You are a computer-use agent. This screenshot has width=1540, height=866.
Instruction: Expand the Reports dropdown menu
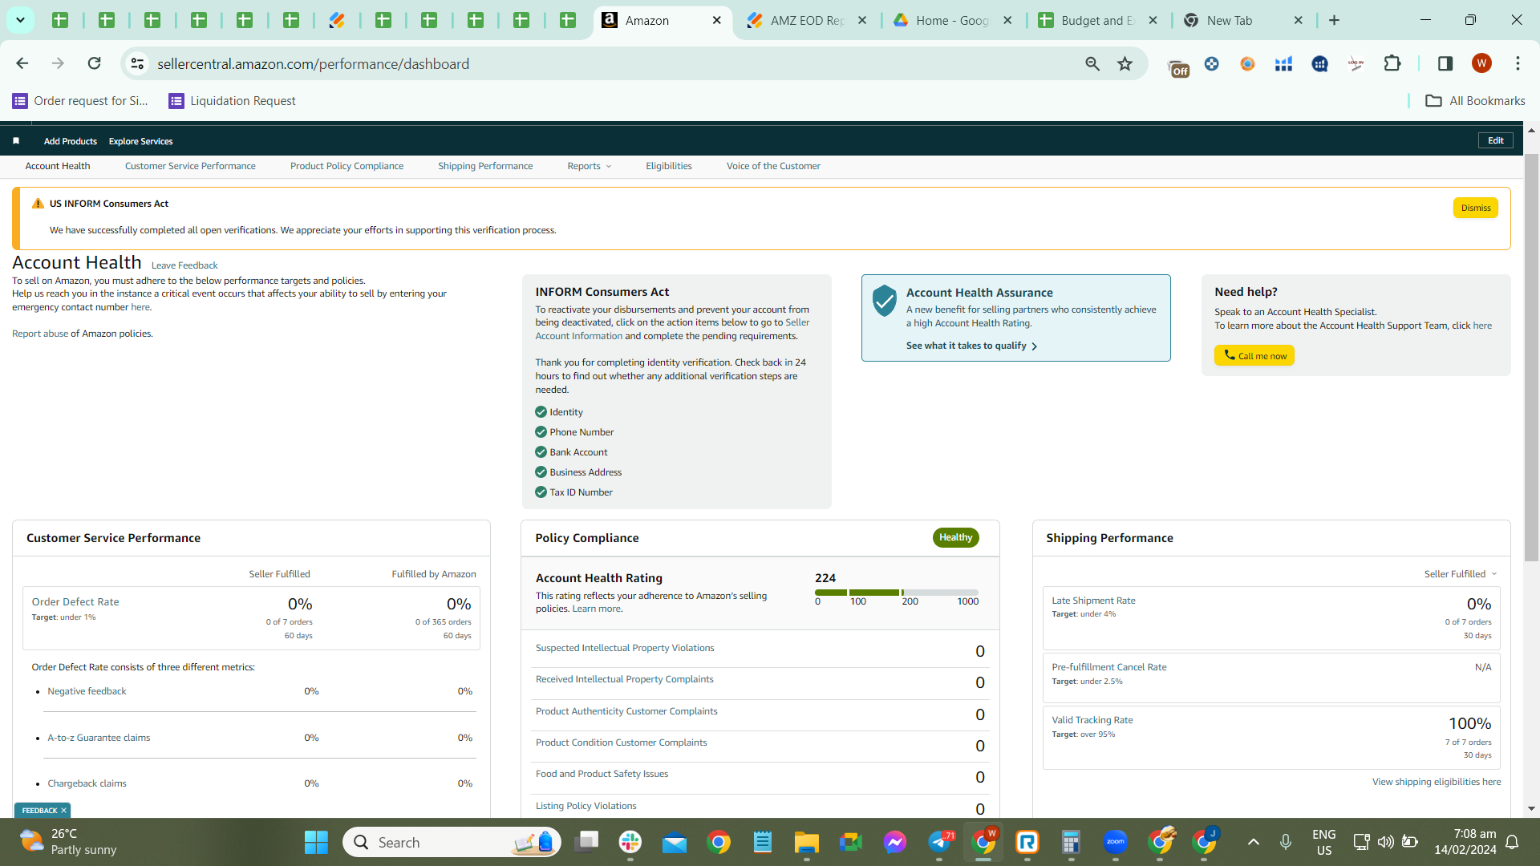pos(590,166)
